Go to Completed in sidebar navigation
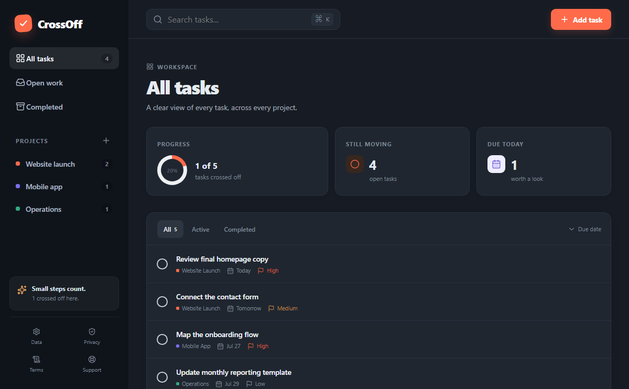The image size is (629, 389). [x=64, y=106]
